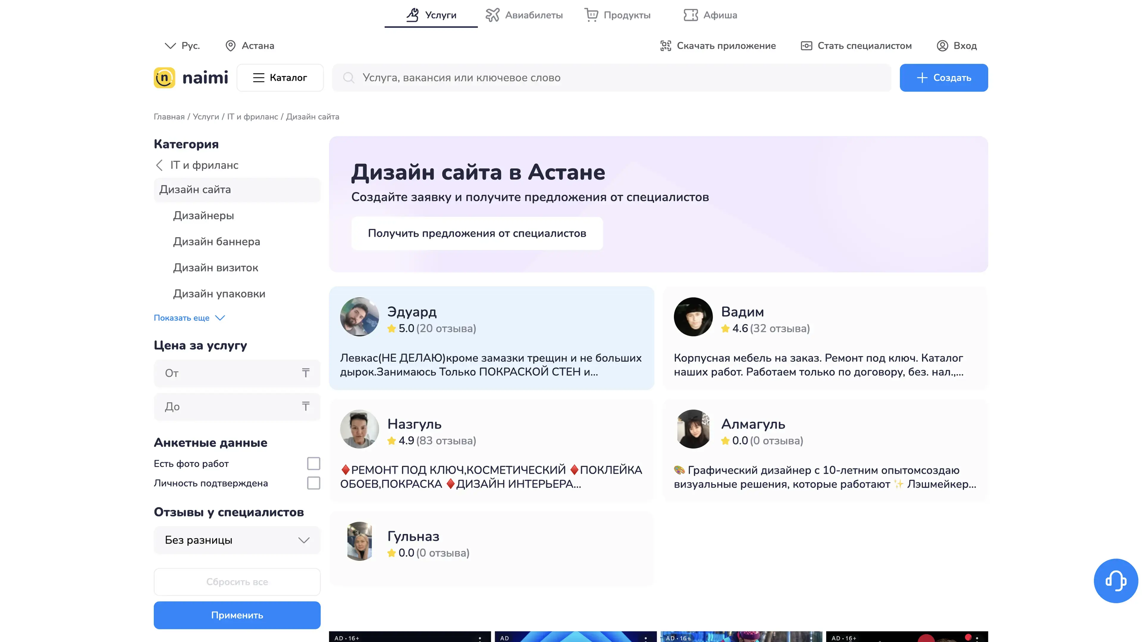The height and width of the screenshot is (642, 1142).
Task: Click the Astana location pin icon
Action: pos(230,46)
